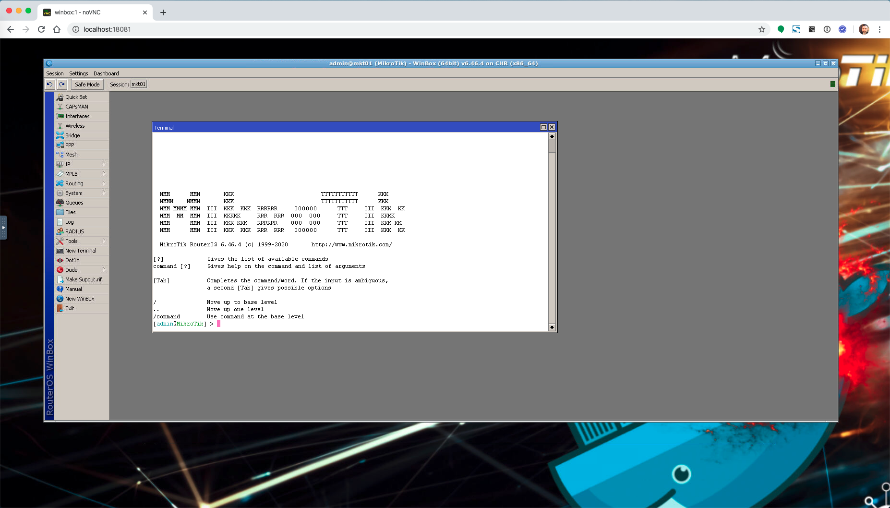Image resolution: width=890 pixels, height=508 pixels.
Task: Reload the browser page
Action: pos(41,29)
